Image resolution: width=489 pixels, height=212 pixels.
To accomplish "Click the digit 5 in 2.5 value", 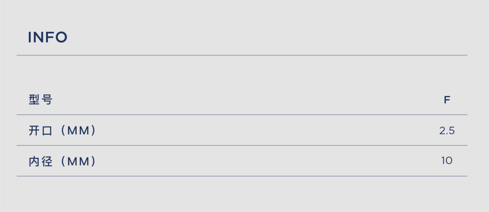I will (x=452, y=131).
